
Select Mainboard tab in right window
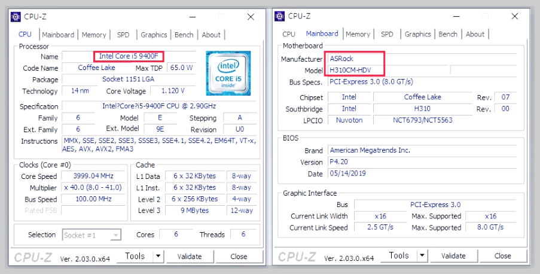point(322,34)
